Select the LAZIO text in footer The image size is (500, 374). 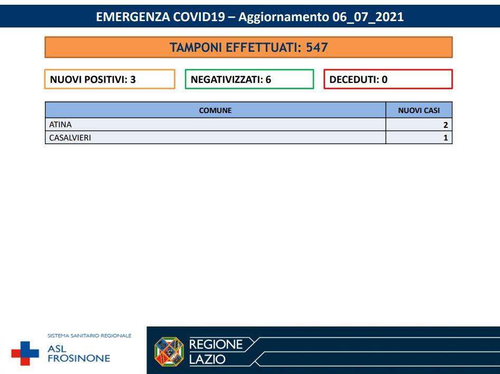(207, 360)
